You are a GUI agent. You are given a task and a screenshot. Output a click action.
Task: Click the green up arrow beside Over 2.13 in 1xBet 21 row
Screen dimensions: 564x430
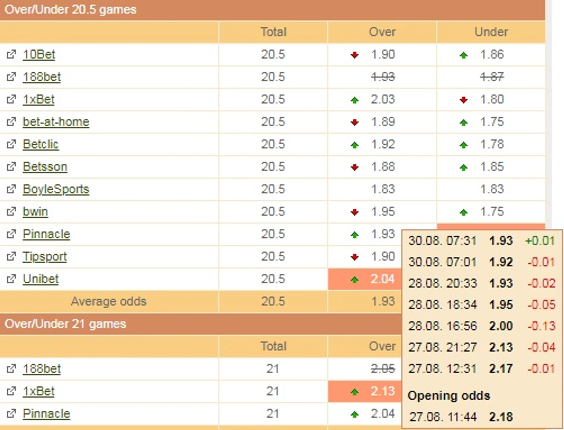tap(355, 392)
